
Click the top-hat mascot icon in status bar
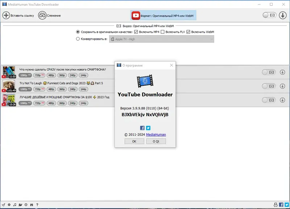275,205
